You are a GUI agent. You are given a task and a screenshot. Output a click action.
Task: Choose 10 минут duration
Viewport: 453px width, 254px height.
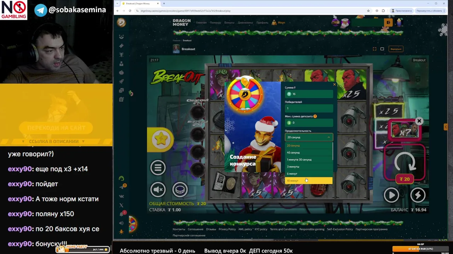point(309,181)
